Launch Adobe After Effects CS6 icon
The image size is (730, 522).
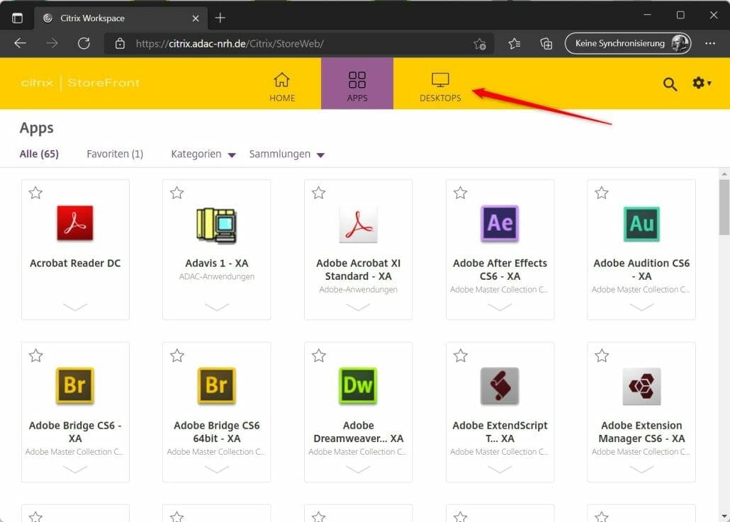pos(500,223)
